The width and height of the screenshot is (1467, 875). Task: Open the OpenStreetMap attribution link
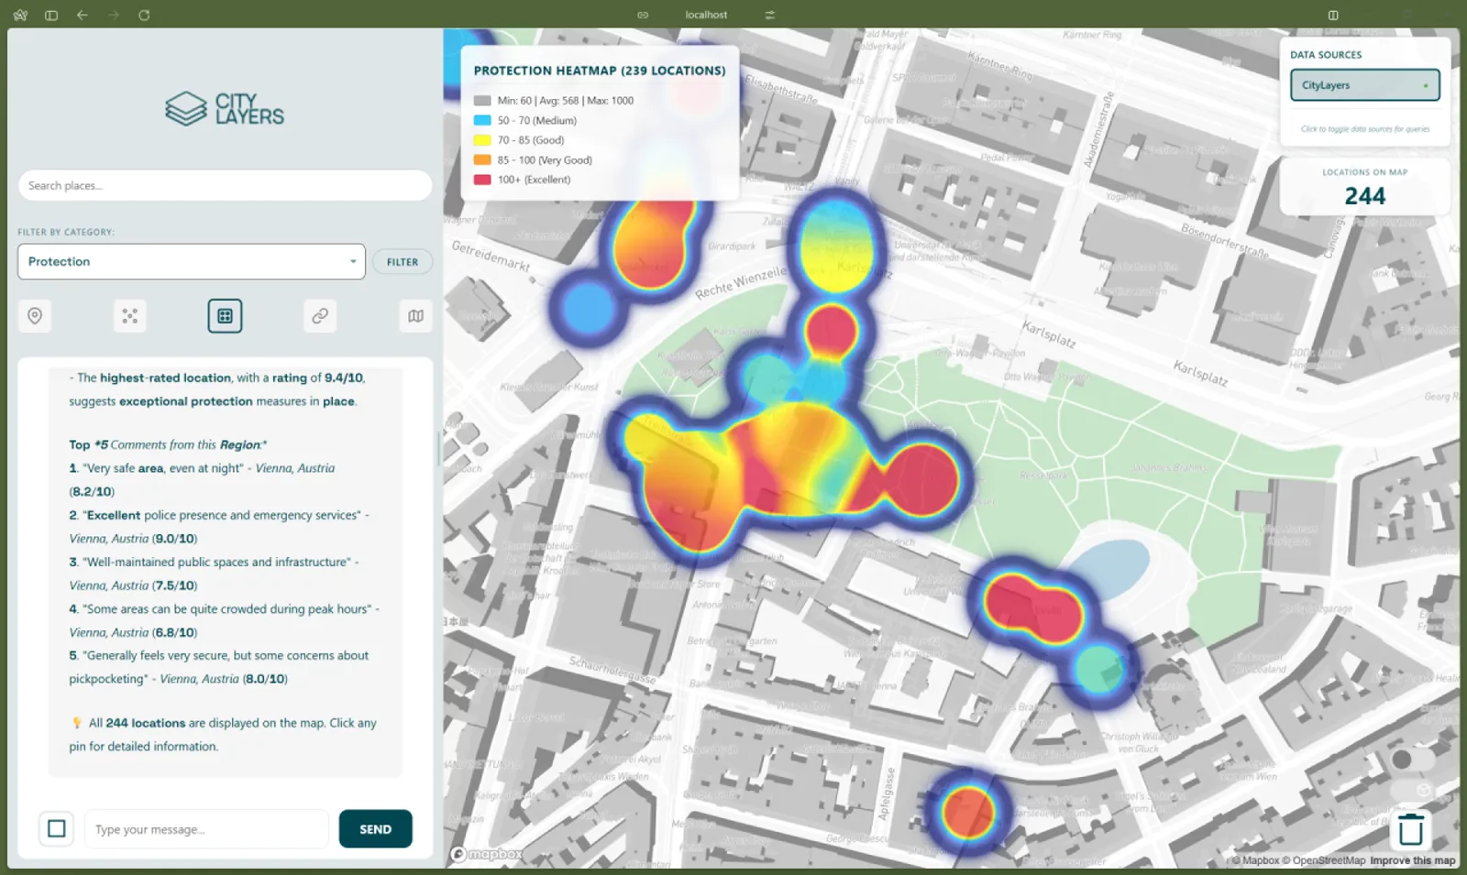(1323, 860)
